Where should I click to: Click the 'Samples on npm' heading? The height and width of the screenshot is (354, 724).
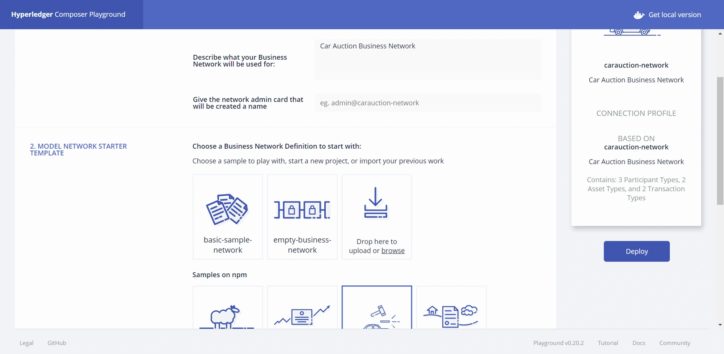219,275
